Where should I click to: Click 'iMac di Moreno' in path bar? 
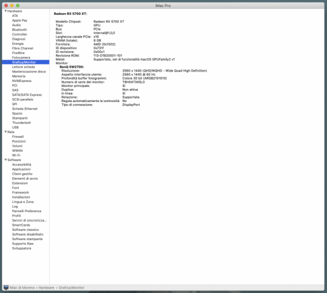tap(22, 288)
